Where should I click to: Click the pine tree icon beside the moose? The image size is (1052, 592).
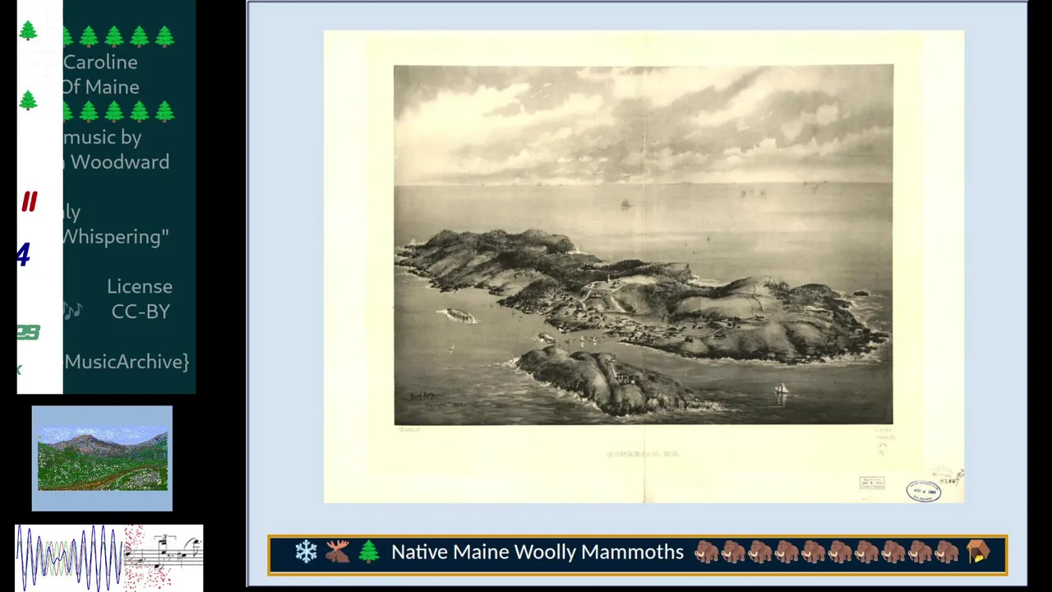point(368,552)
